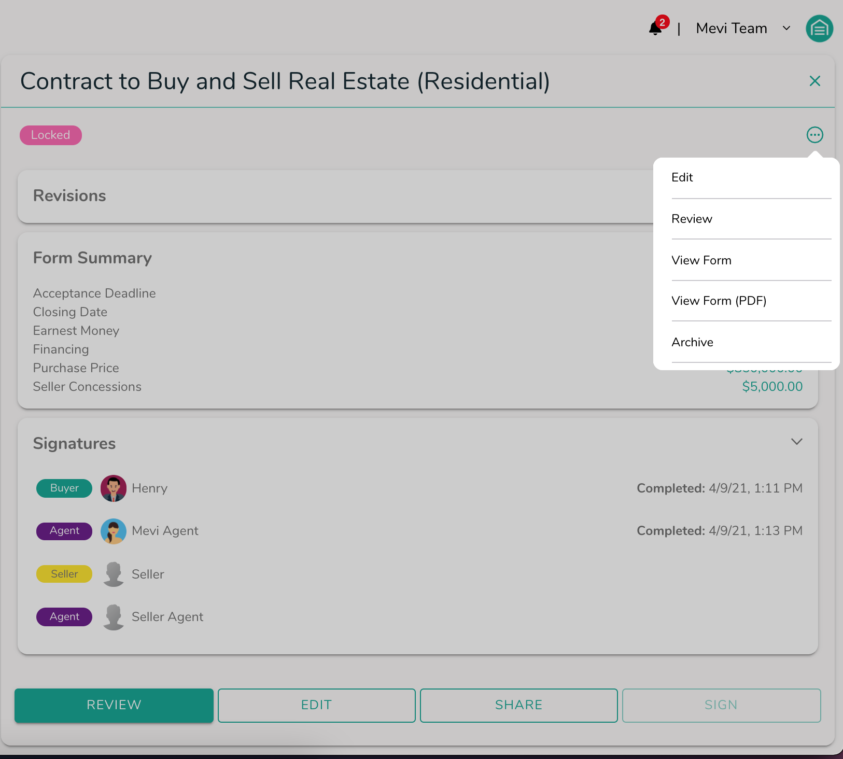Open the notifications bell
The height and width of the screenshot is (759, 843).
pyautogui.click(x=656, y=28)
